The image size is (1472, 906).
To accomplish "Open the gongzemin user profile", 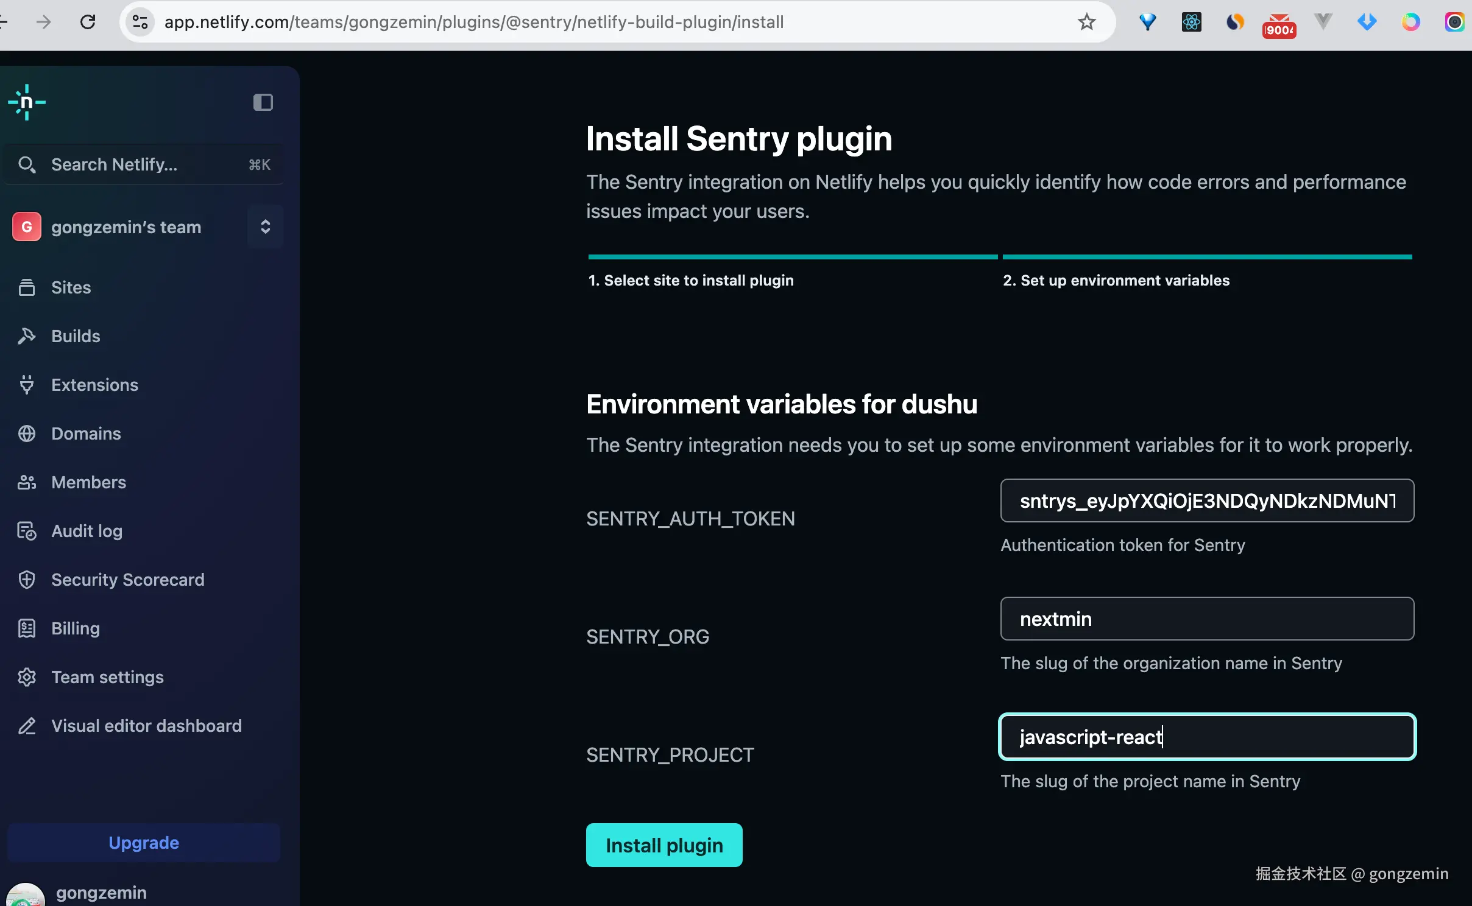I will click(101, 893).
